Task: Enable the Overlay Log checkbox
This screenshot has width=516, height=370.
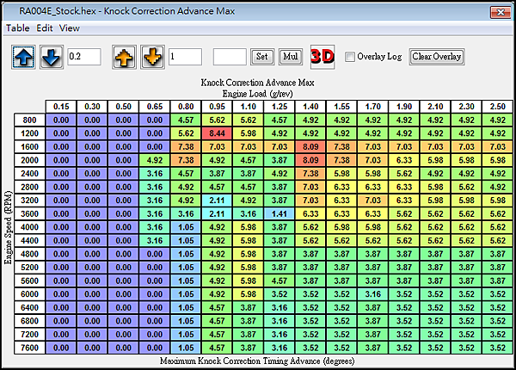Action: tap(350, 57)
